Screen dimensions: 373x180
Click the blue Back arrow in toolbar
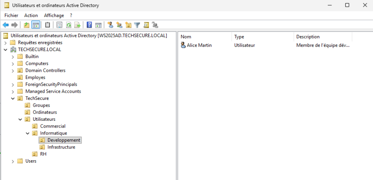pos(5,25)
